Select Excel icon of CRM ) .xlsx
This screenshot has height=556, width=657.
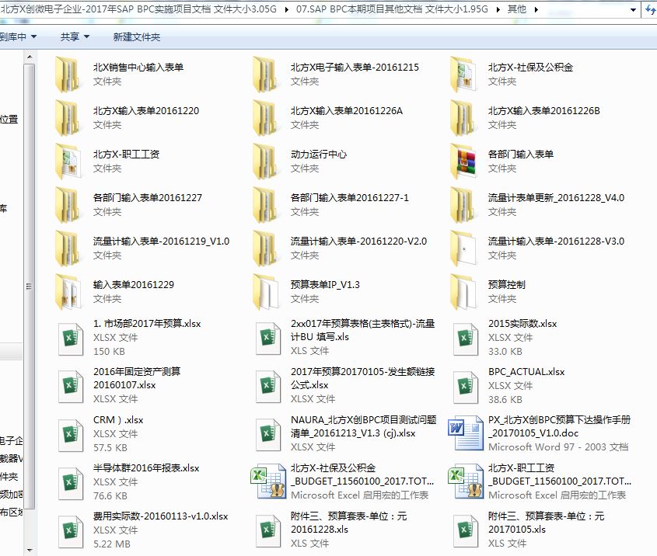70,435
